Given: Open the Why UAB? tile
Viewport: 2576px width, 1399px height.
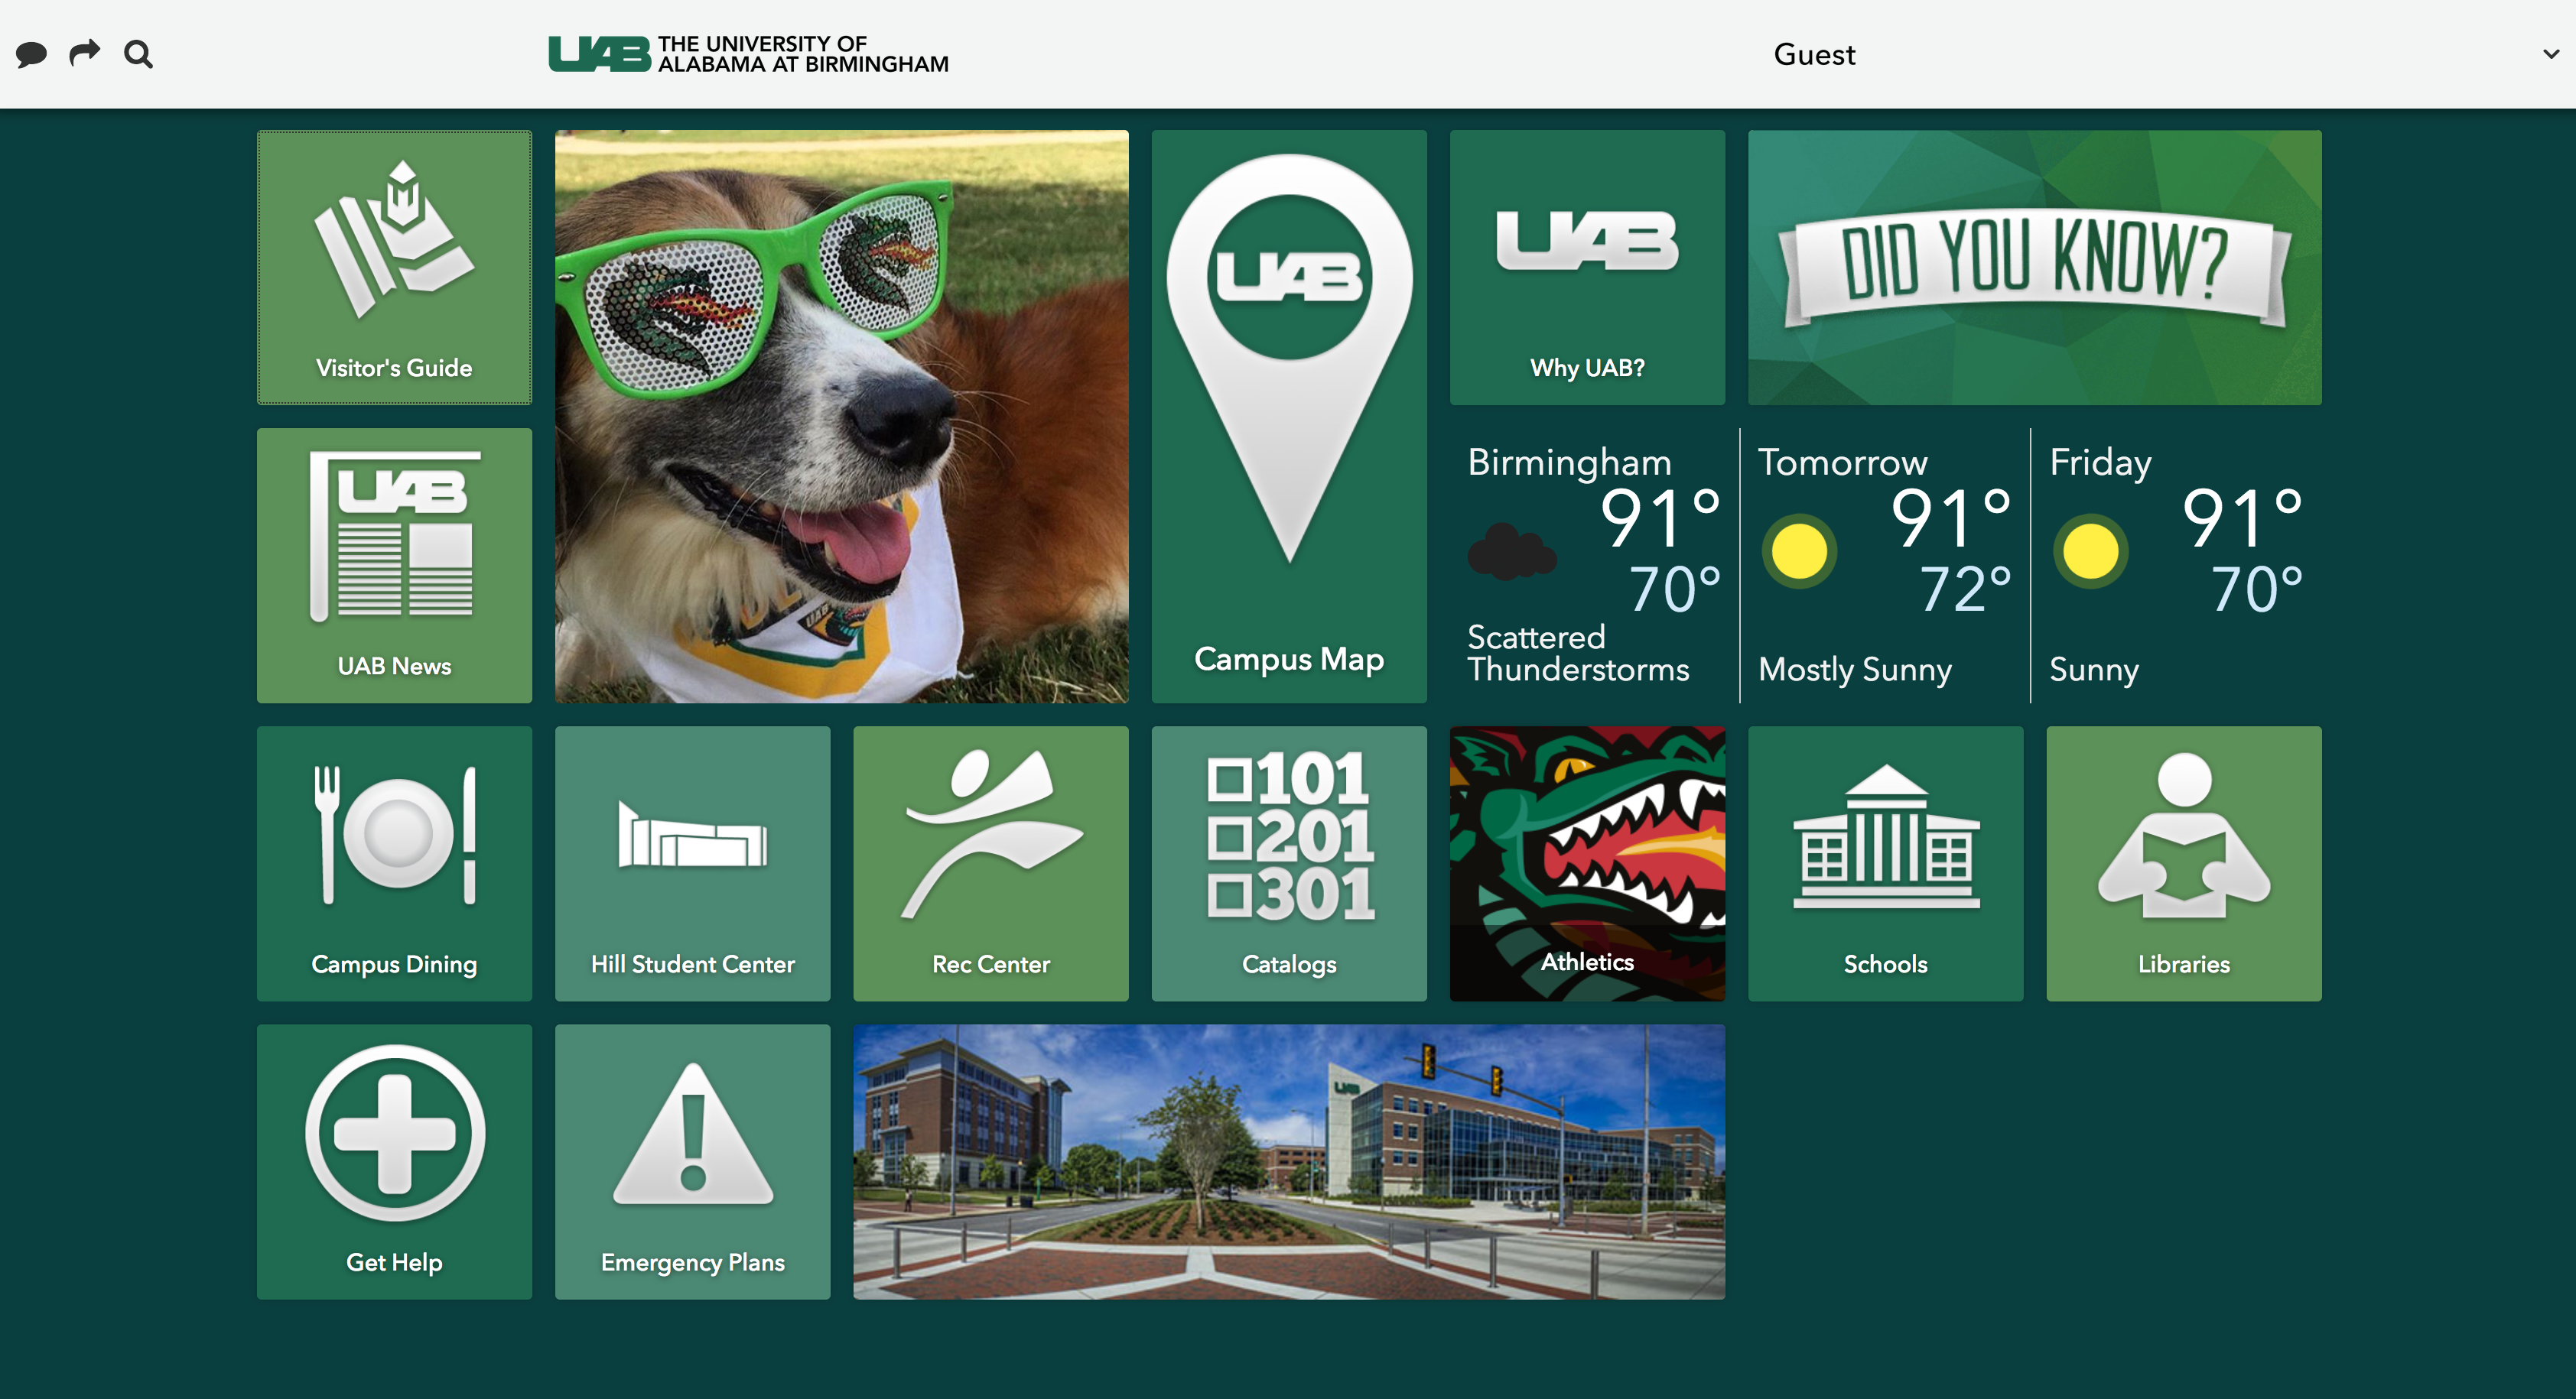Looking at the screenshot, I should [1587, 267].
